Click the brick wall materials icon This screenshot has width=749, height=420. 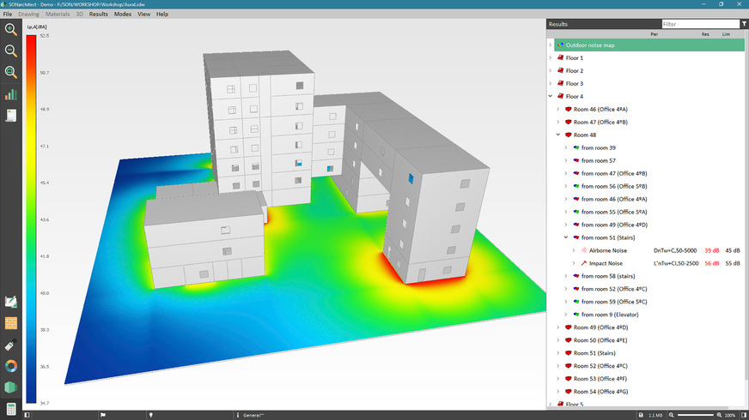11,324
